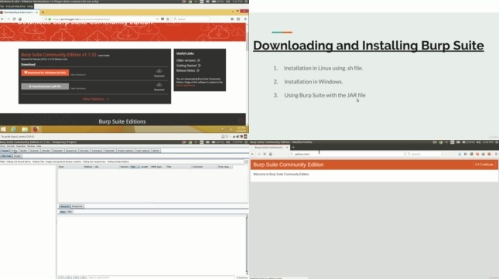Open the Pocket icon in the PortSwigger address bar
The image size is (499, 279).
[x=162, y=19]
